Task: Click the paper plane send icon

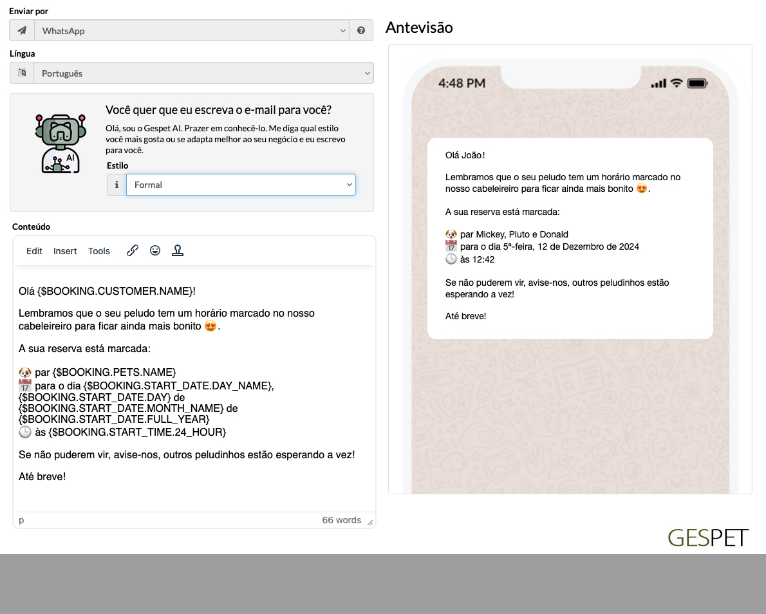Action: pyautogui.click(x=22, y=31)
